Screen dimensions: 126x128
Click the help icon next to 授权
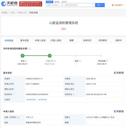click(80, 61)
